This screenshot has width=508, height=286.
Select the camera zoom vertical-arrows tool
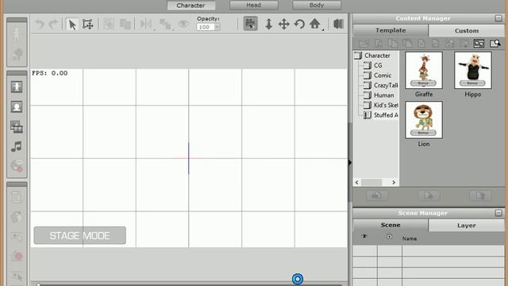coord(268,25)
